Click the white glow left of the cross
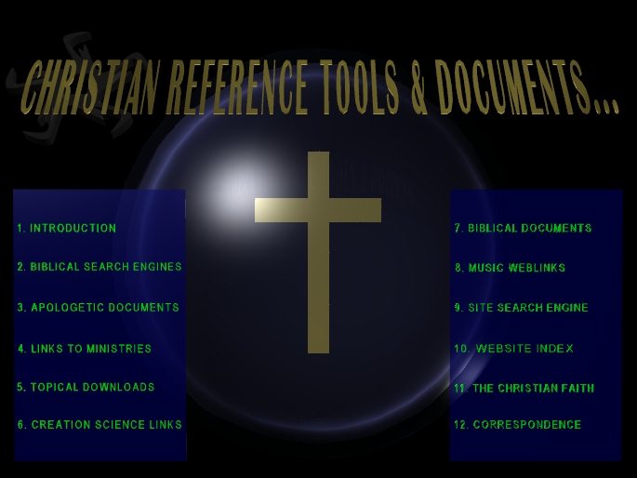This screenshot has height=478, width=637. tap(226, 191)
